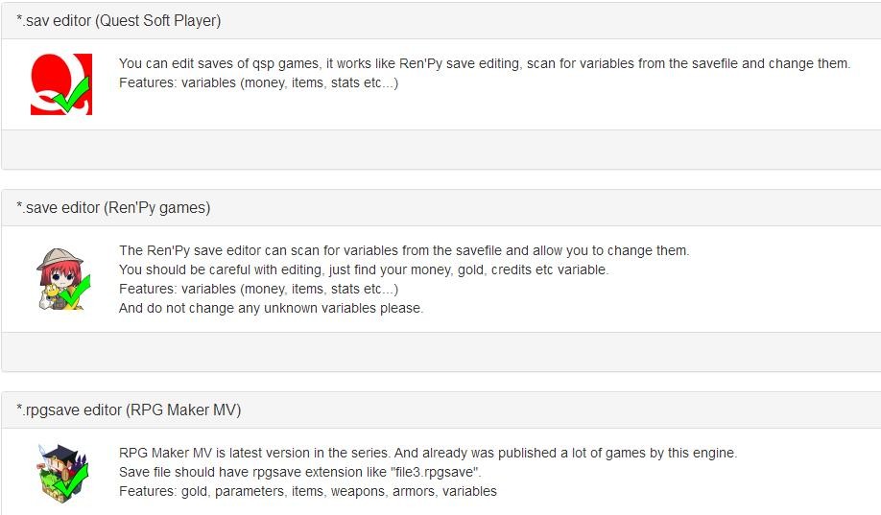The height and width of the screenshot is (515, 881).
Task: Click green checkmark on Ren'Py mascot icon
Action: point(74,292)
